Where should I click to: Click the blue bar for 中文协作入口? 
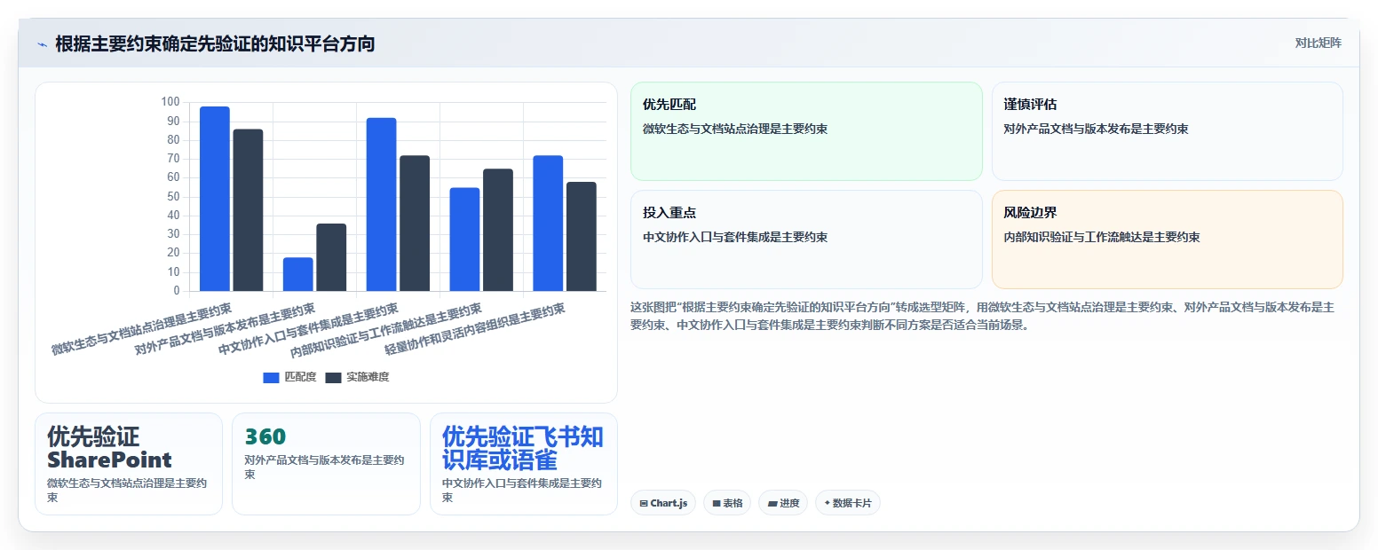click(382, 204)
